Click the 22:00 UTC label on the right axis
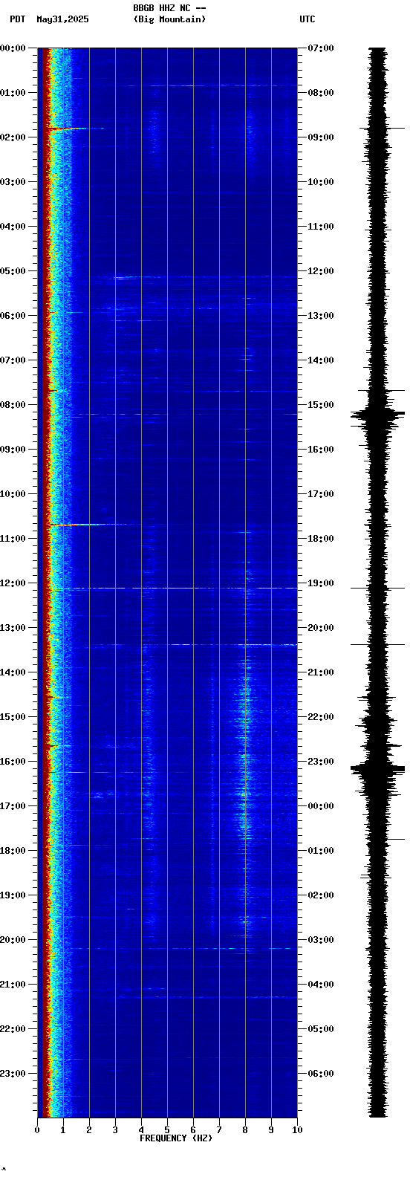 (321, 717)
